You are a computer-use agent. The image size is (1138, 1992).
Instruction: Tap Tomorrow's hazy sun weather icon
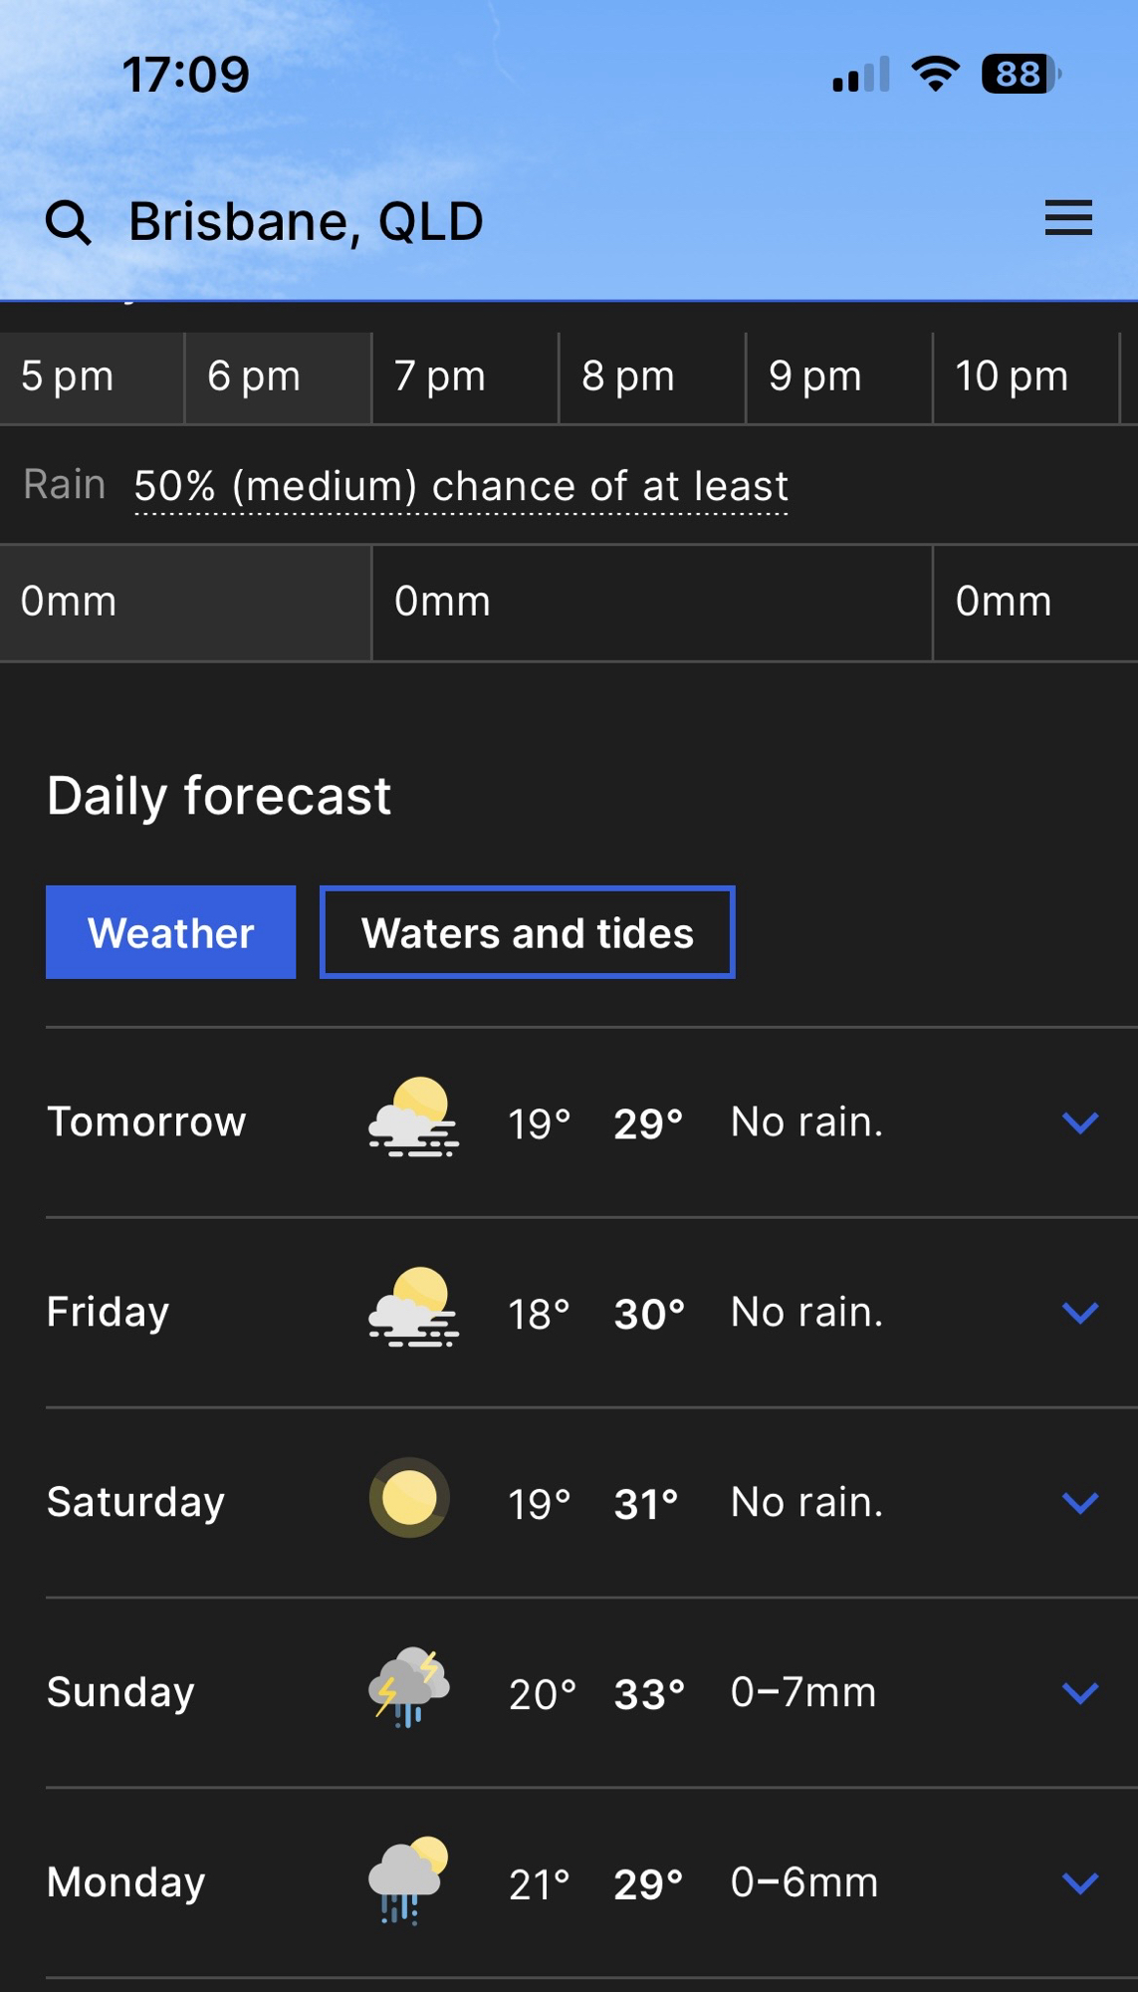pyautogui.click(x=413, y=1120)
